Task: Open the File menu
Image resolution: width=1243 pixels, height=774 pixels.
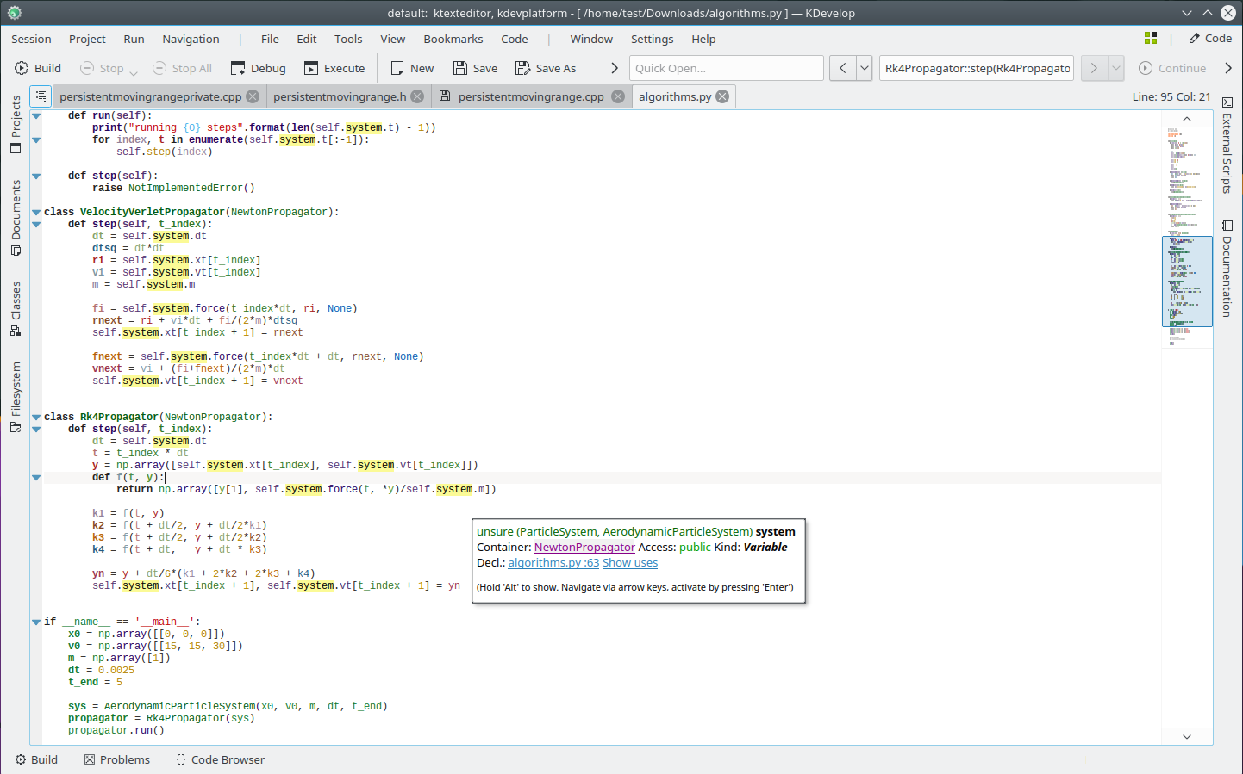Action: pyautogui.click(x=270, y=39)
